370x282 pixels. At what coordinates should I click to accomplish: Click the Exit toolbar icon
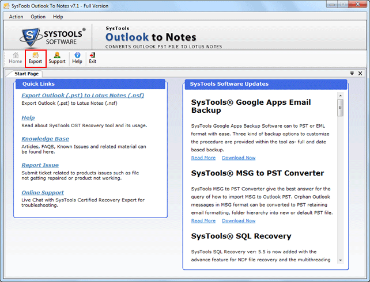click(92, 58)
